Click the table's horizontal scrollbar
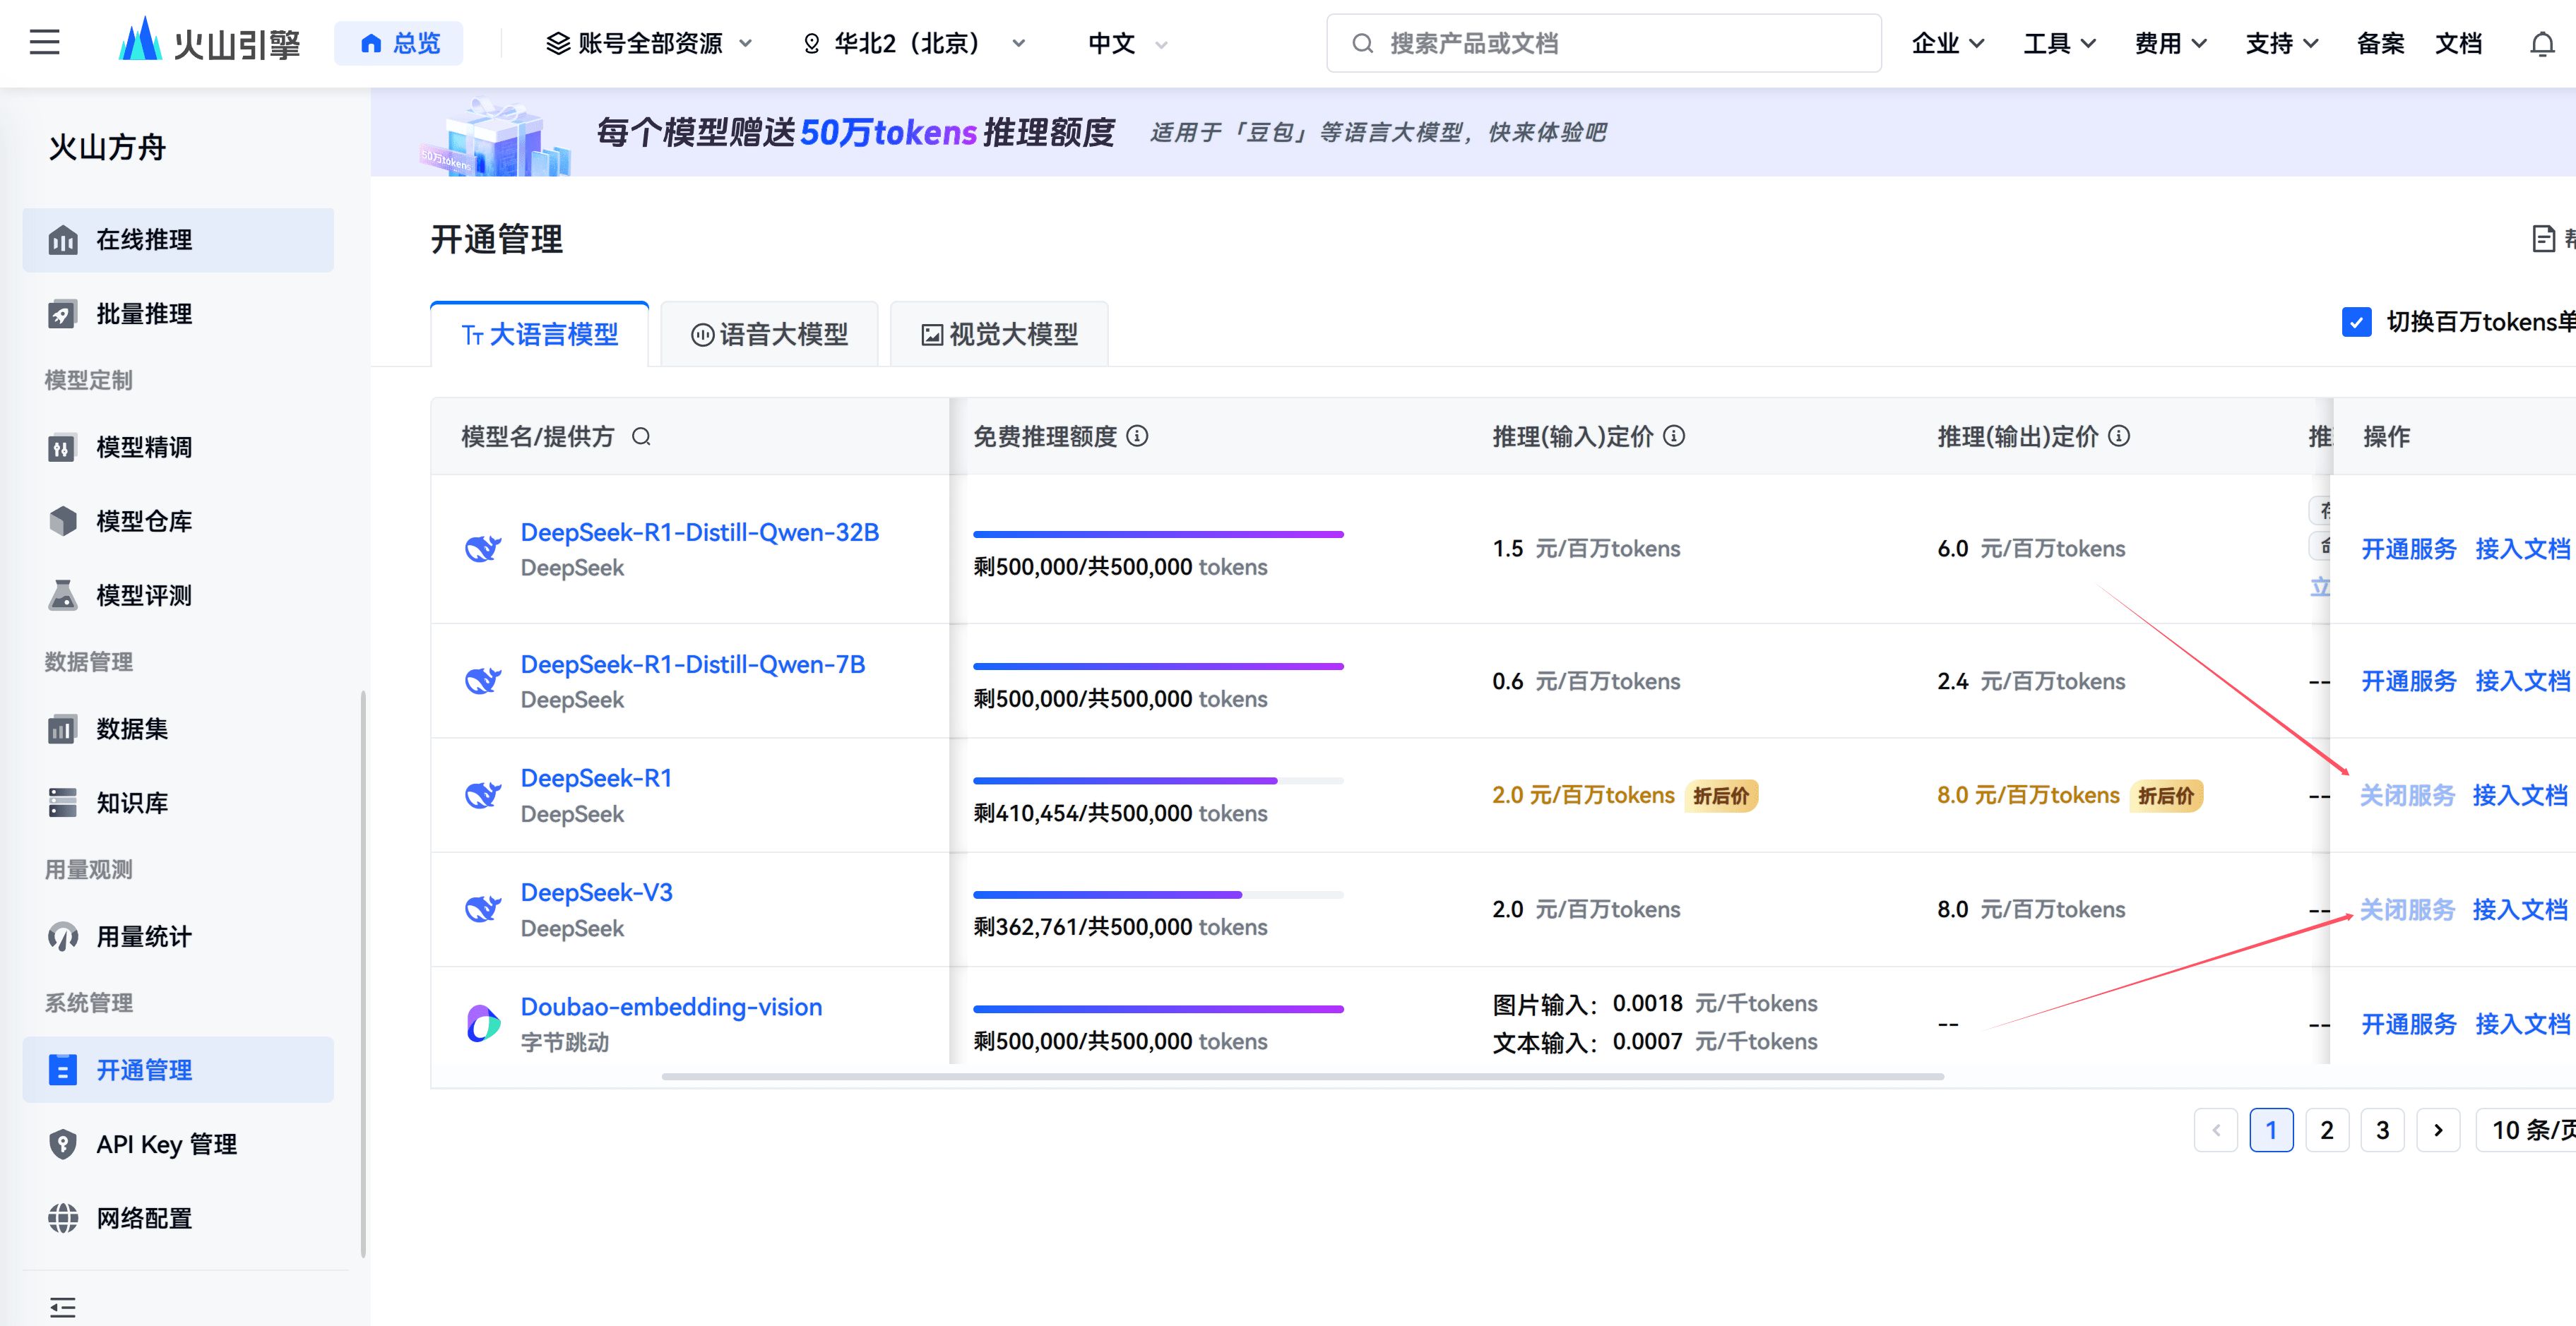This screenshot has height=1326, width=2576. pyautogui.click(x=1303, y=1077)
